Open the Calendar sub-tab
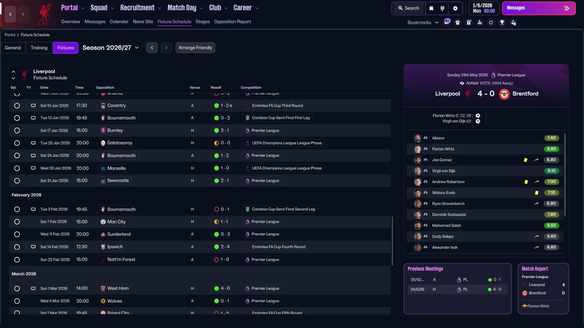 (119, 21)
